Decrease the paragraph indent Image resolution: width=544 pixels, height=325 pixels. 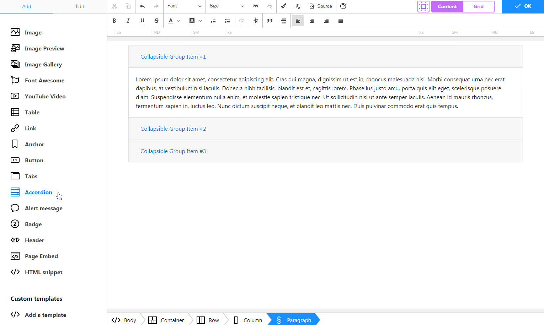point(241,21)
